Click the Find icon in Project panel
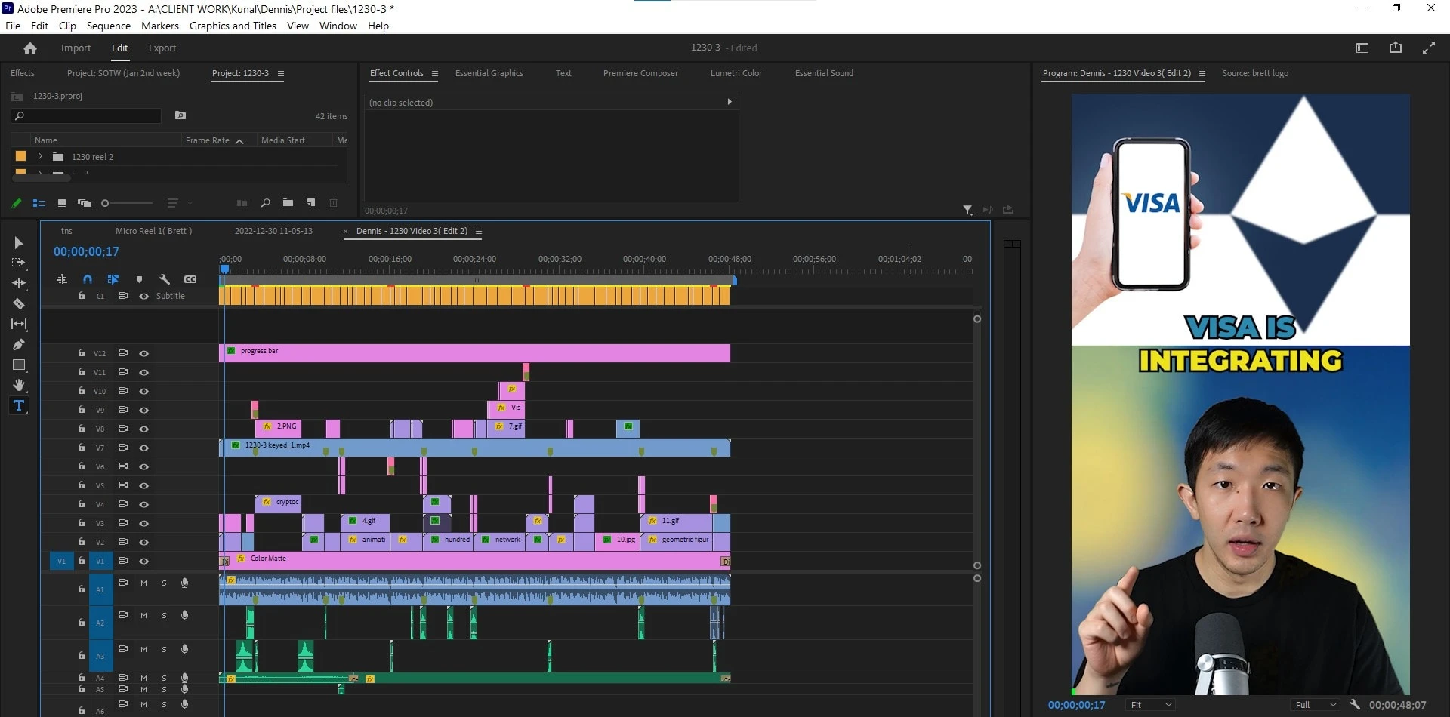This screenshot has width=1450, height=717. coord(266,203)
